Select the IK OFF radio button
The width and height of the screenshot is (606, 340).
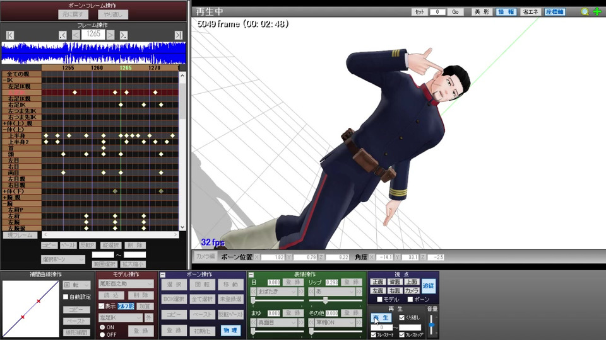click(102, 334)
